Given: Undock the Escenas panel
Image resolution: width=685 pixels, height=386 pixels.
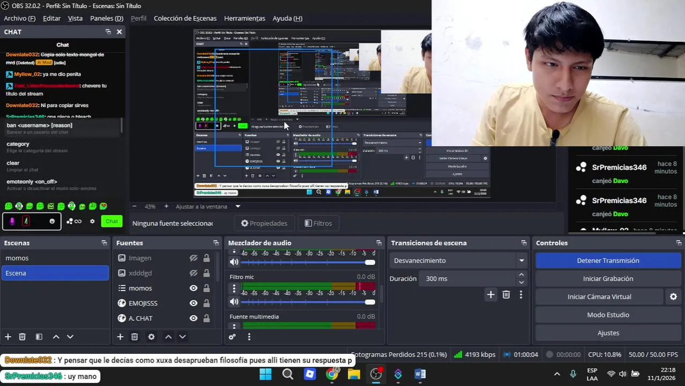Looking at the screenshot, I should tap(104, 243).
